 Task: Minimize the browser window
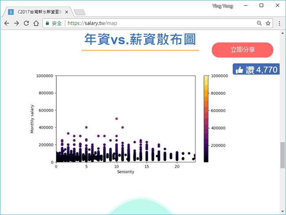pos(246,5)
